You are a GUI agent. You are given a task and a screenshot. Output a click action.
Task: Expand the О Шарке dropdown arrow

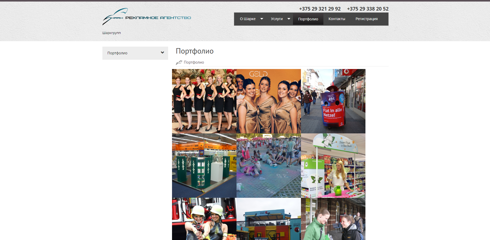pyautogui.click(x=262, y=19)
